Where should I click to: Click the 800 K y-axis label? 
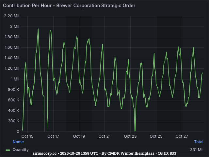(13, 90)
